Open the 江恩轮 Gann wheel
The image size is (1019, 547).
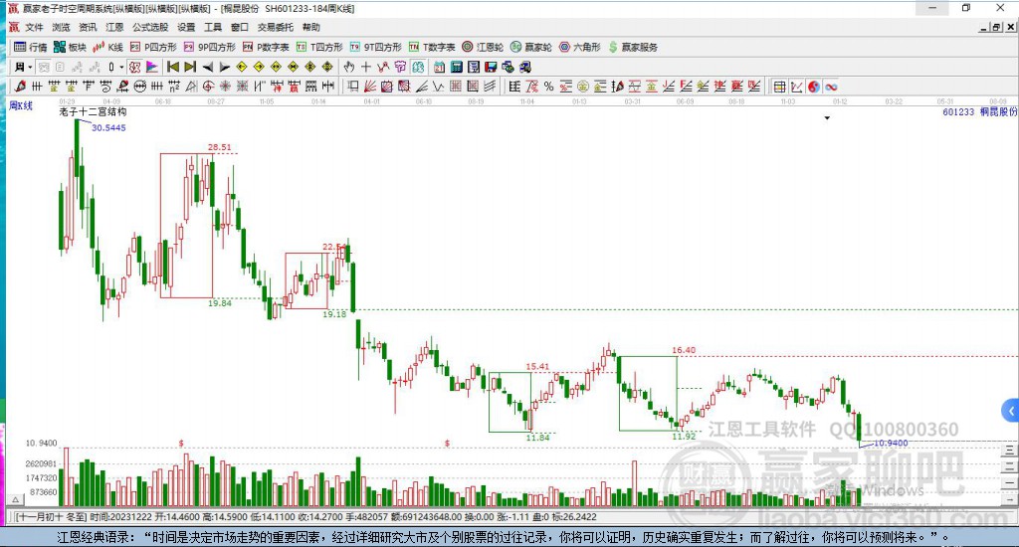(x=483, y=47)
